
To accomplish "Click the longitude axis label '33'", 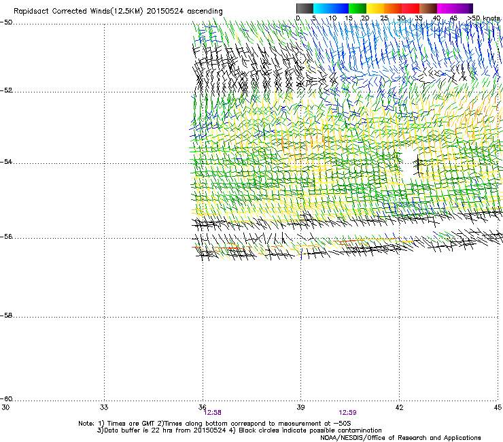I will (x=104, y=407).
